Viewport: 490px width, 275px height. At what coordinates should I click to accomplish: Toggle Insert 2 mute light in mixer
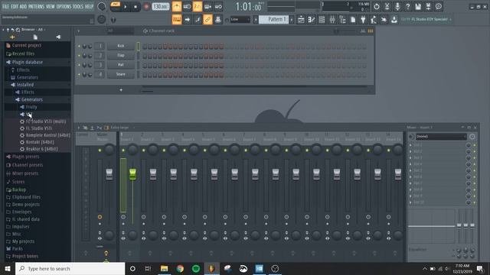143,150
